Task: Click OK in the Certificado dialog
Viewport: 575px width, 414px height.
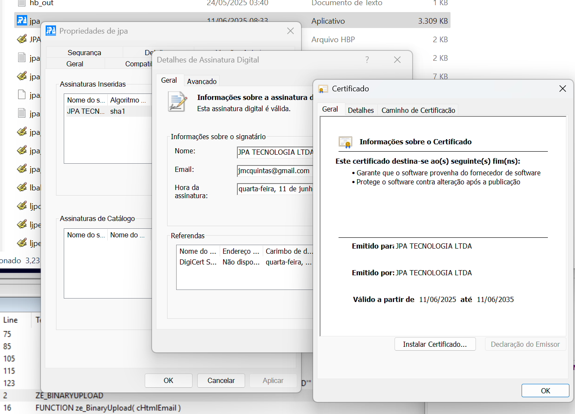Action: point(545,391)
